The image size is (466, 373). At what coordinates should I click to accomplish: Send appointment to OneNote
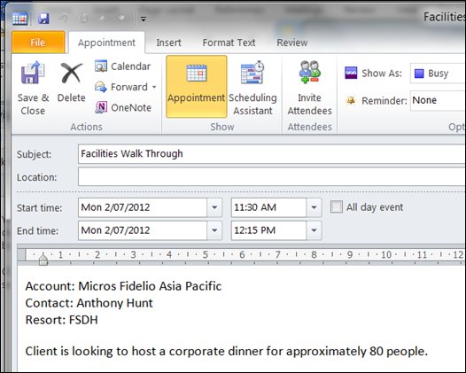123,107
